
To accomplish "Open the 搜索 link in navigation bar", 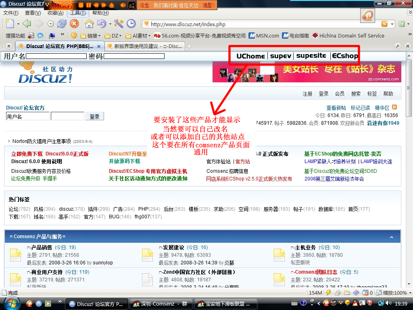I will click(356, 94).
